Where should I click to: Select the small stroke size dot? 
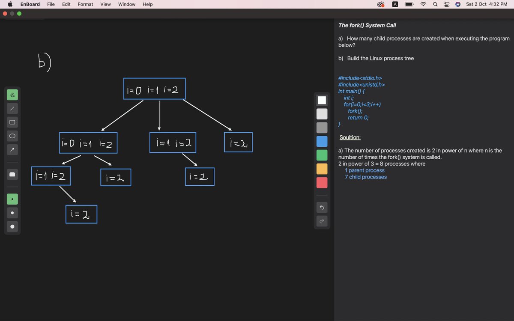pos(12,213)
